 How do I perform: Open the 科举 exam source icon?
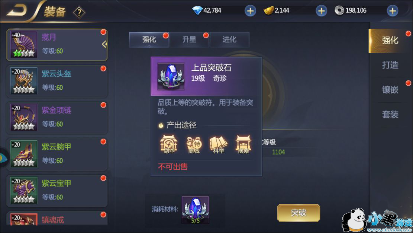coord(218,145)
